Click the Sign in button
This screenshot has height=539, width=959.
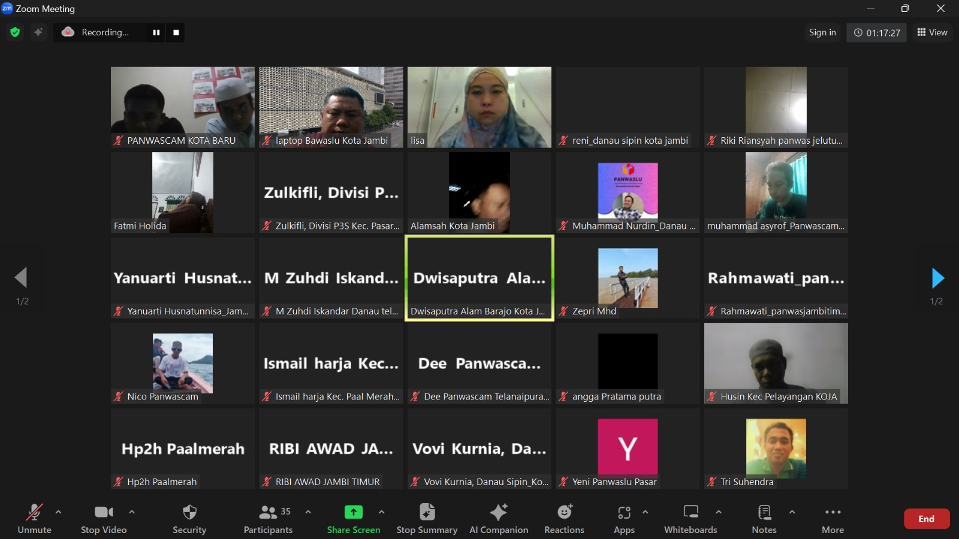tap(822, 32)
